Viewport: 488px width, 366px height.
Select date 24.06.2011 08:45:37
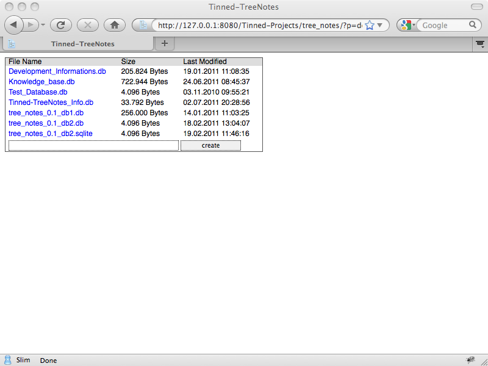point(217,82)
